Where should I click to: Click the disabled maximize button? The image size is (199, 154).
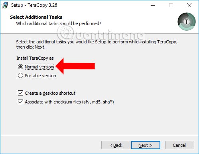(x=171, y=5)
